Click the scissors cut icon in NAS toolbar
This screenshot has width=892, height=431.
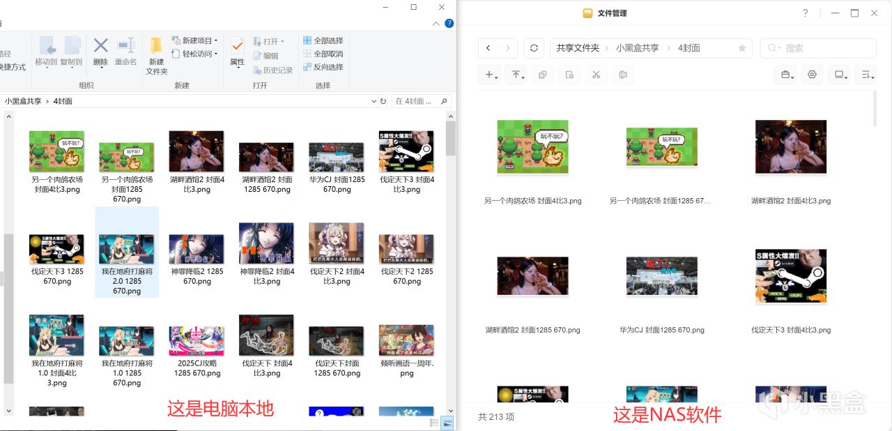[x=596, y=75]
